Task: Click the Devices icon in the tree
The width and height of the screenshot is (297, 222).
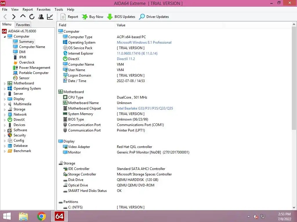Action: [10, 125]
